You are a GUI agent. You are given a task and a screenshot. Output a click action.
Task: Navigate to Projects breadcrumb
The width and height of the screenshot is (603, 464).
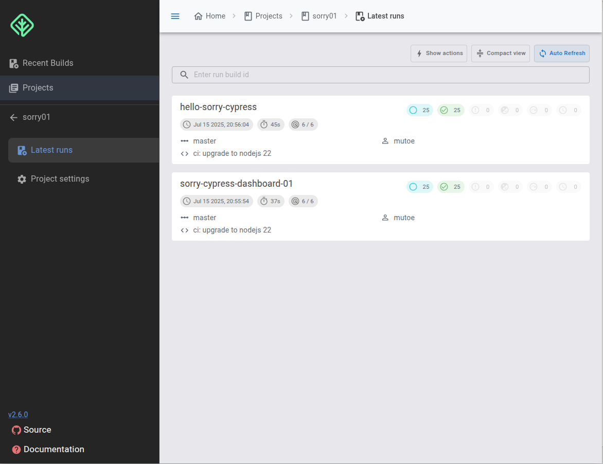(263, 16)
